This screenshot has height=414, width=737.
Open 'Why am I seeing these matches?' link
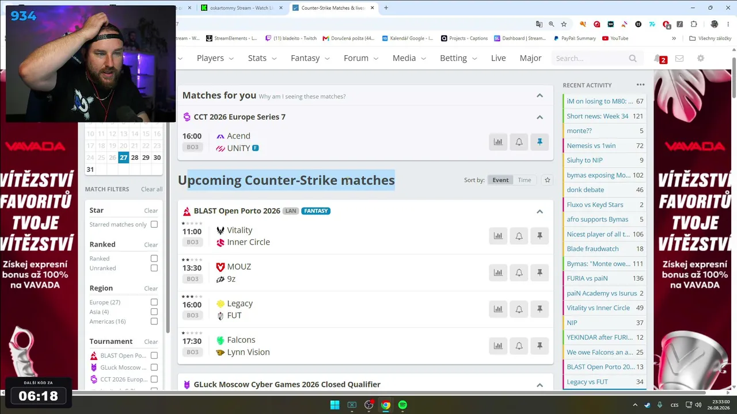302,97
